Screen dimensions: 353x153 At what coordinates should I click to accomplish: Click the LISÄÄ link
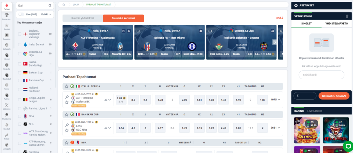pos(279,18)
